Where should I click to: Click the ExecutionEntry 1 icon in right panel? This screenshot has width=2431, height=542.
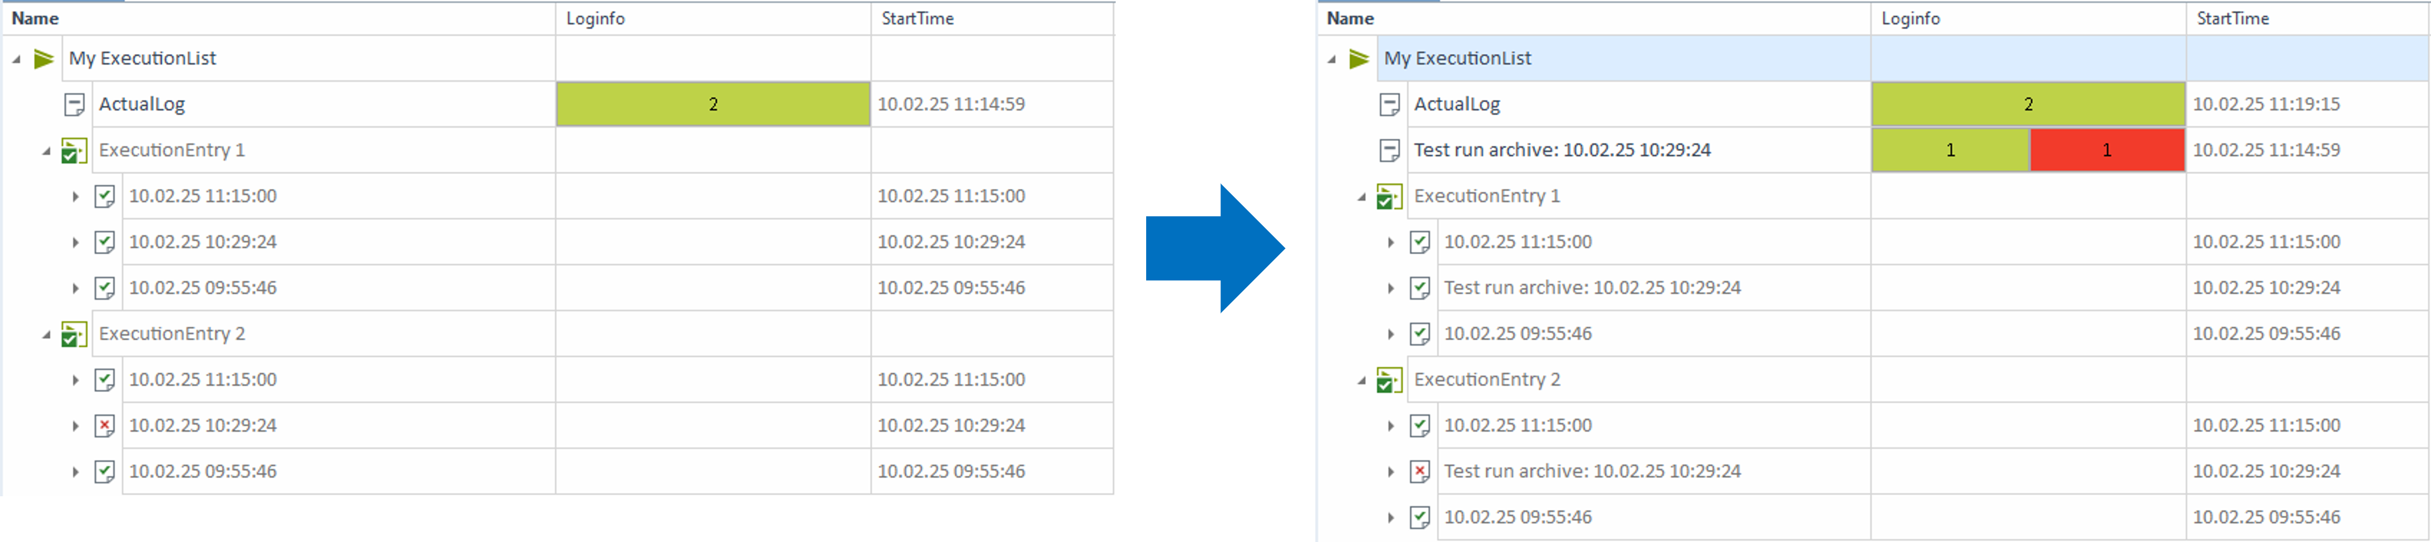1389,196
